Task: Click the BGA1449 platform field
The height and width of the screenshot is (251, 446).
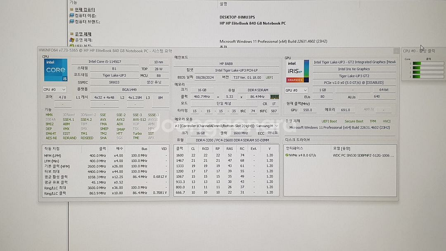Action: [129, 90]
